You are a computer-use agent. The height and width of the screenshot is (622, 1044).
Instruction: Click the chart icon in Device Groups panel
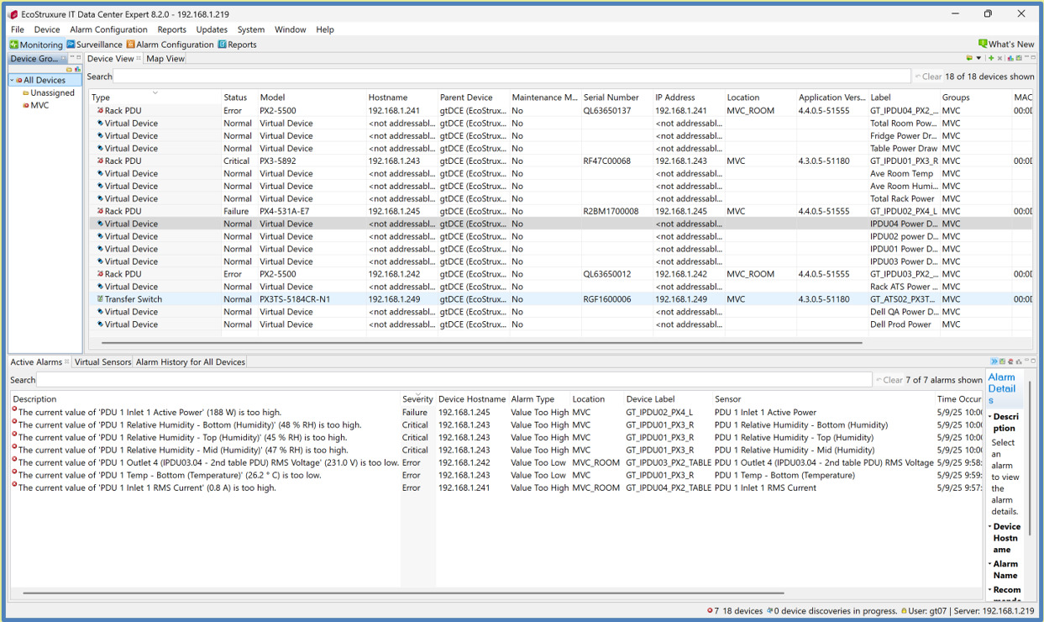[77, 70]
